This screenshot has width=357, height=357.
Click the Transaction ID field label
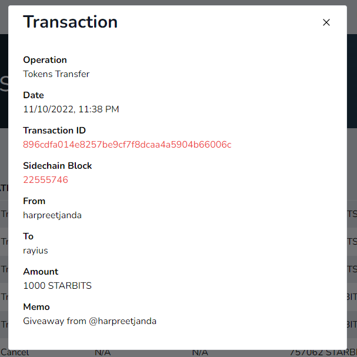pos(54,131)
